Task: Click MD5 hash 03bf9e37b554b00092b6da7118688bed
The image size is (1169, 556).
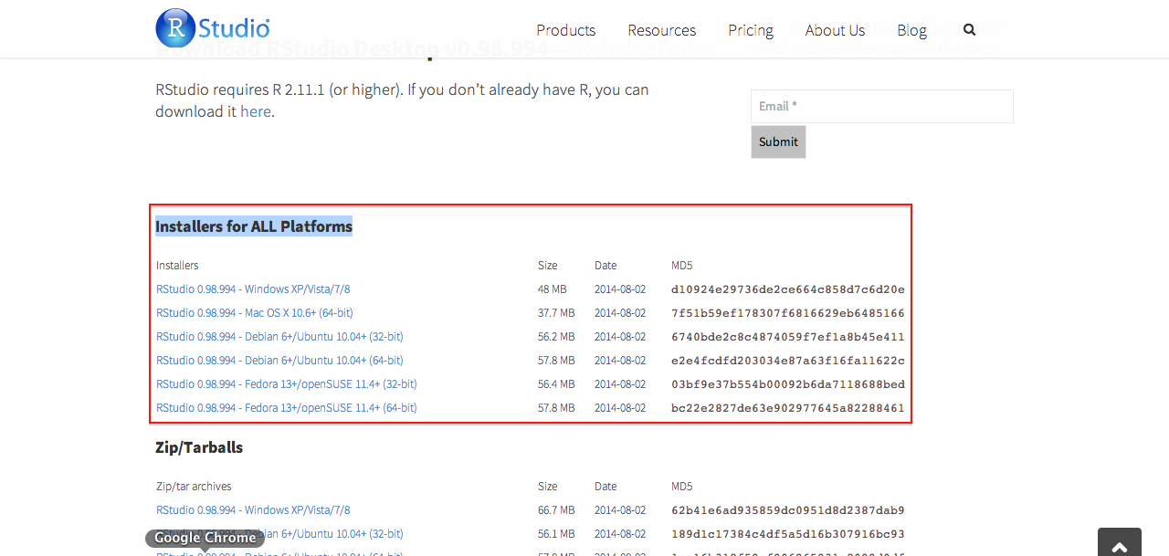Action: coord(788,384)
